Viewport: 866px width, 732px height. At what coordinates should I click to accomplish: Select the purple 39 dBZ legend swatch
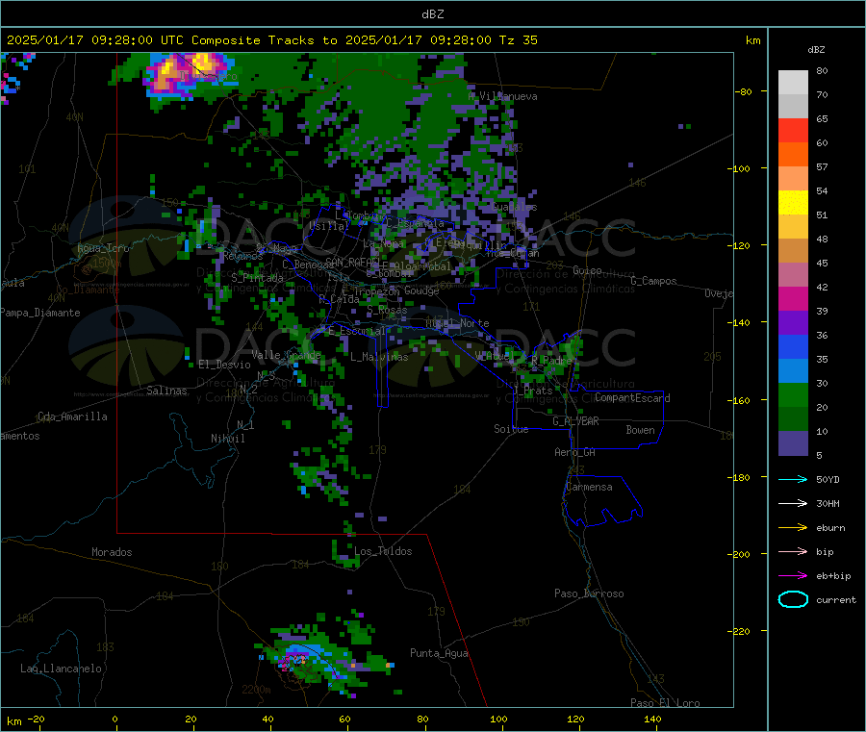793,323
